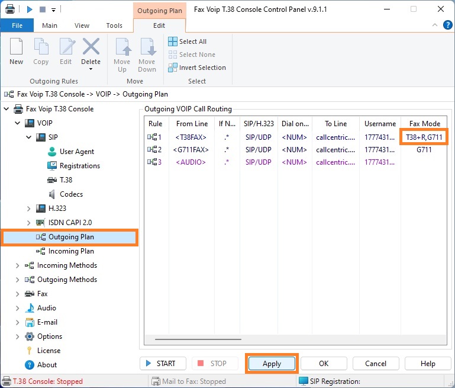The width and height of the screenshot is (455, 388).
Task: Expand the Outgoing Methods node
Action: (x=17, y=280)
